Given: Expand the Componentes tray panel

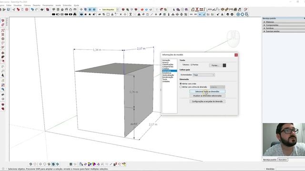Looking at the screenshot, I should (x=284, y=25).
